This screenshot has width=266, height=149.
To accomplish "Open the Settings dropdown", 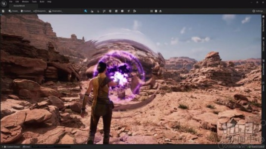I will click(x=258, y=11).
